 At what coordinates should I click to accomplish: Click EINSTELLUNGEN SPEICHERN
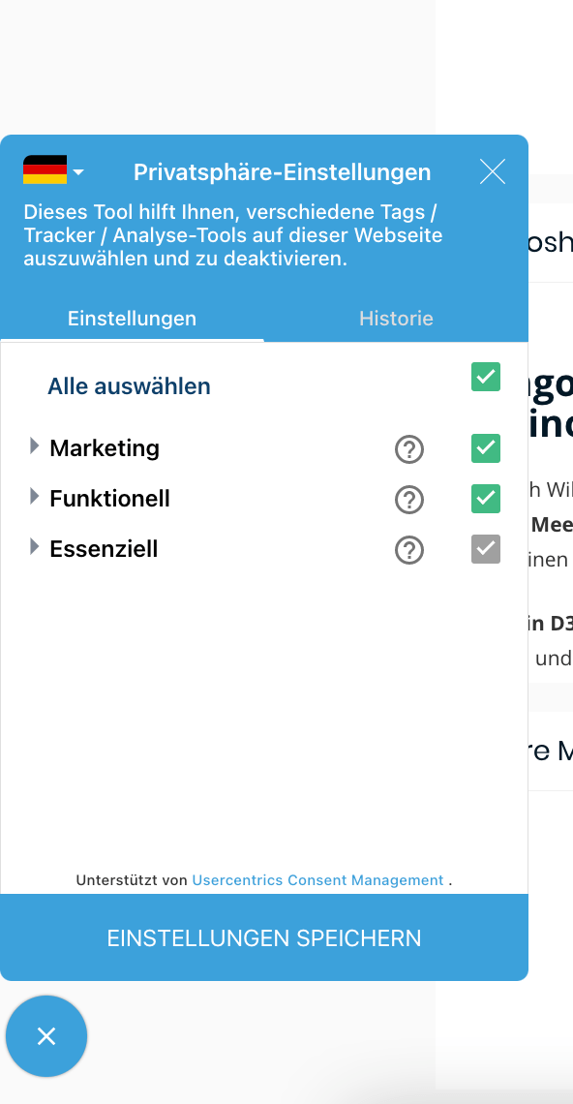(x=264, y=937)
